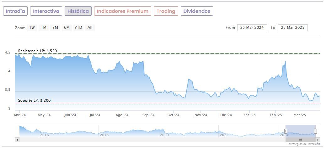Screen dimensions: 326x149
Task: Zoom chart to 6M
Action: click(x=67, y=28)
